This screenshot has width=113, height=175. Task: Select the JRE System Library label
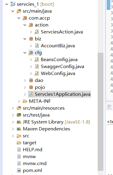[43, 122]
